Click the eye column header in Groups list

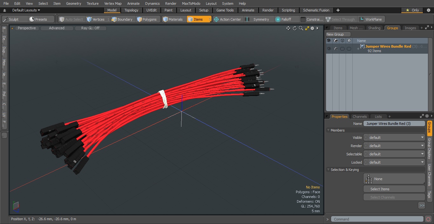(x=329, y=41)
